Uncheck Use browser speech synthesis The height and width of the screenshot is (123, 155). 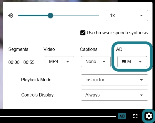[83, 33]
